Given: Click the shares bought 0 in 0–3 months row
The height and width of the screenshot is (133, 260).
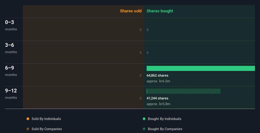Looking at the screenshot, I should coord(148,30).
